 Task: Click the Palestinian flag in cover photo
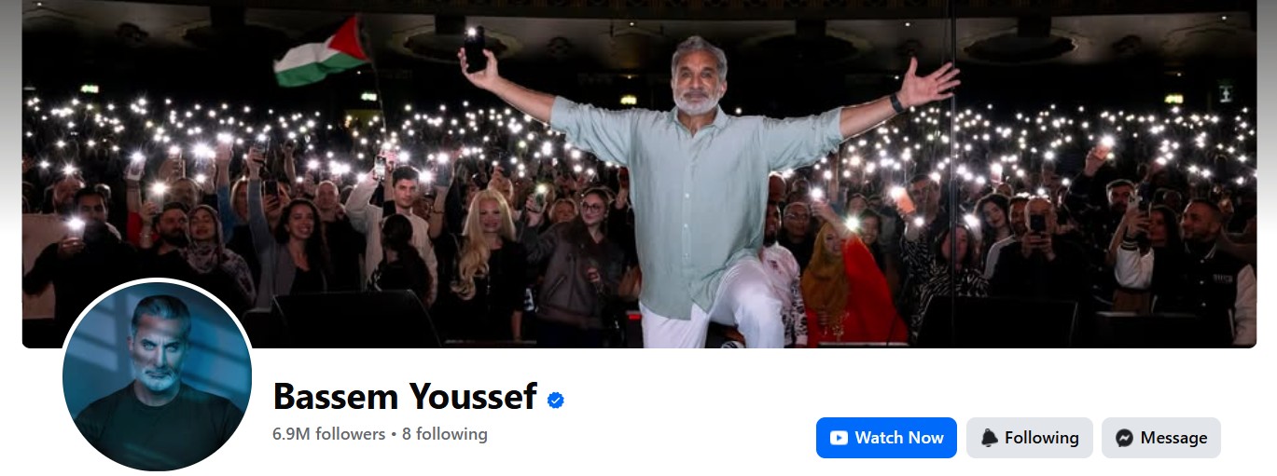(320, 53)
